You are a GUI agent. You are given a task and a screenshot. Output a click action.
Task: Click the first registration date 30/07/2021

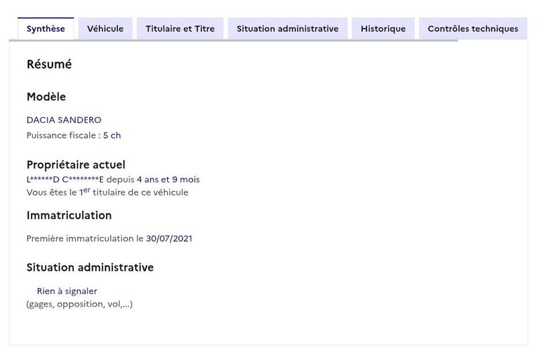169,238
